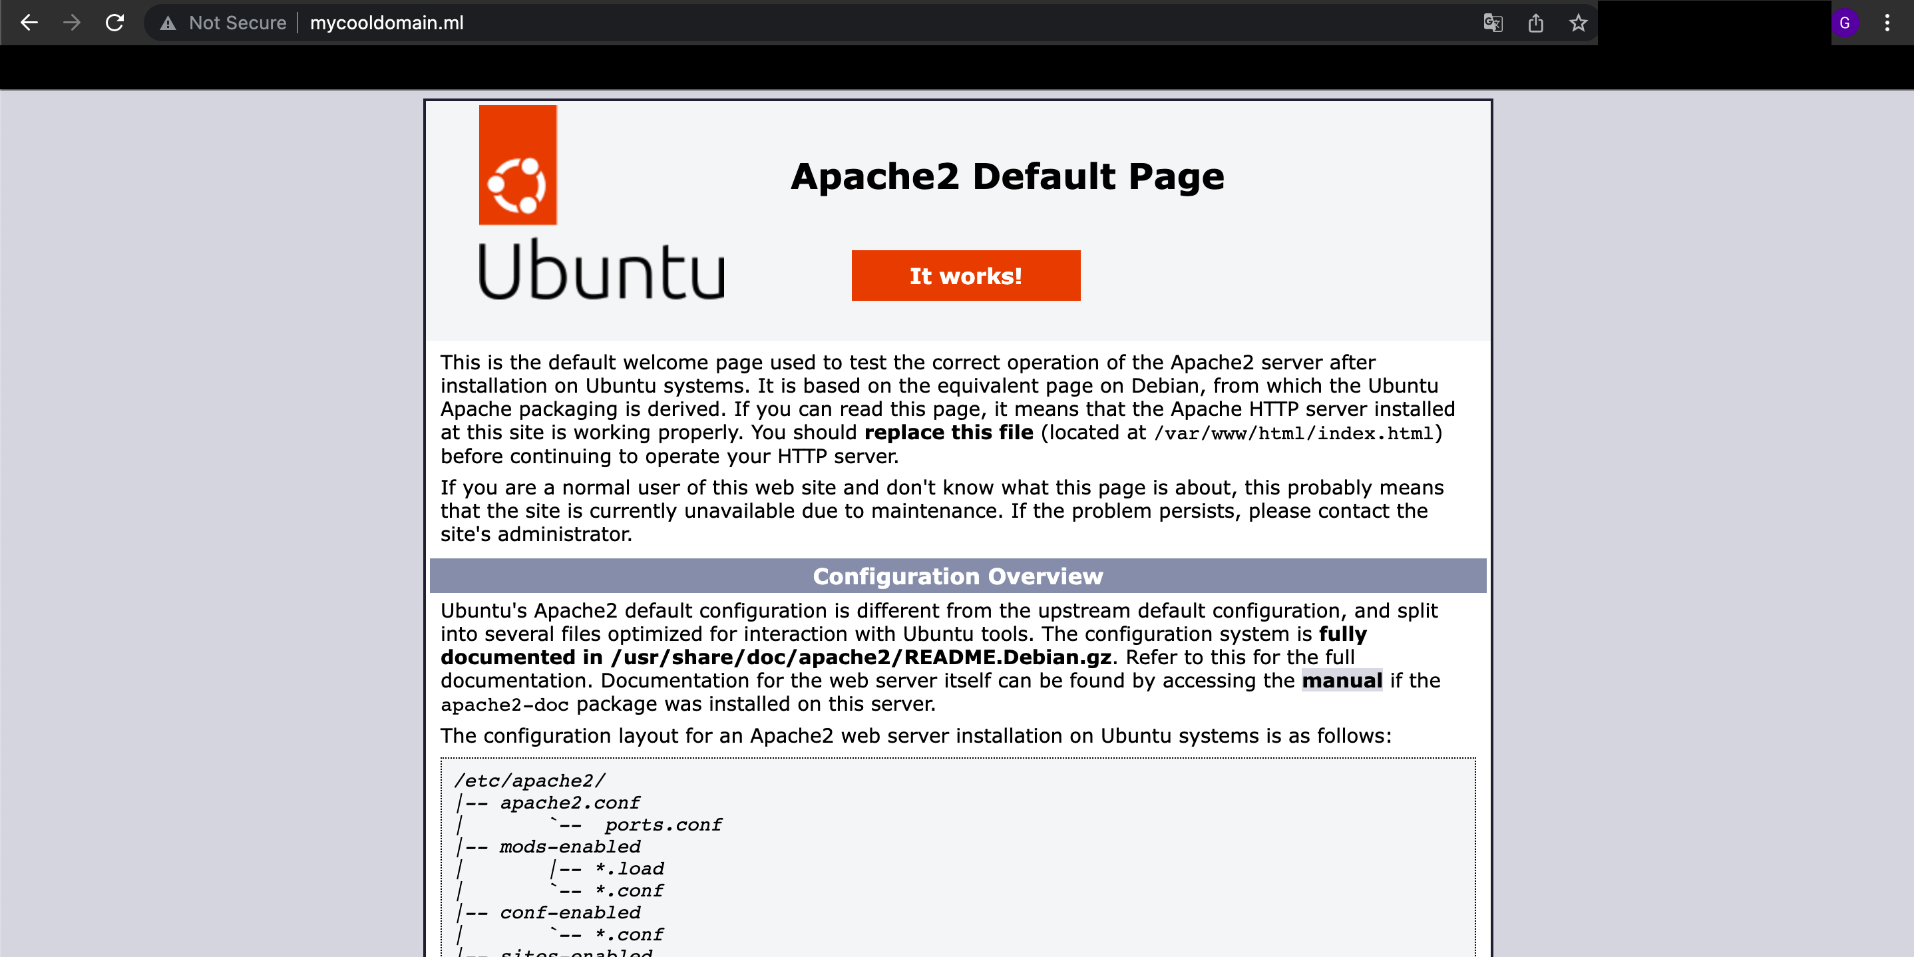Viewport: 1914px width, 957px height.
Task: Click the bold 'replace this file' text
Action: [949, 433]
